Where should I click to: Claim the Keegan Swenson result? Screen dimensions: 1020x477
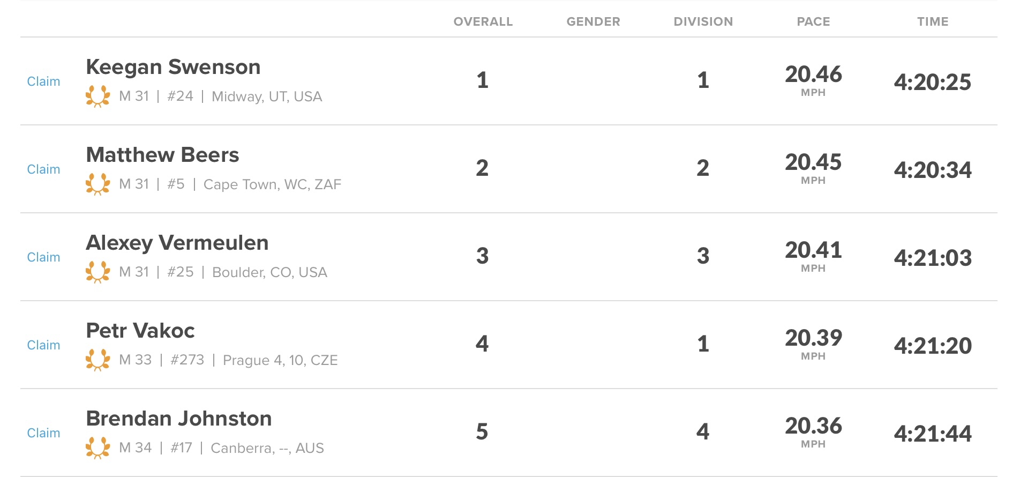pos(43,81)
